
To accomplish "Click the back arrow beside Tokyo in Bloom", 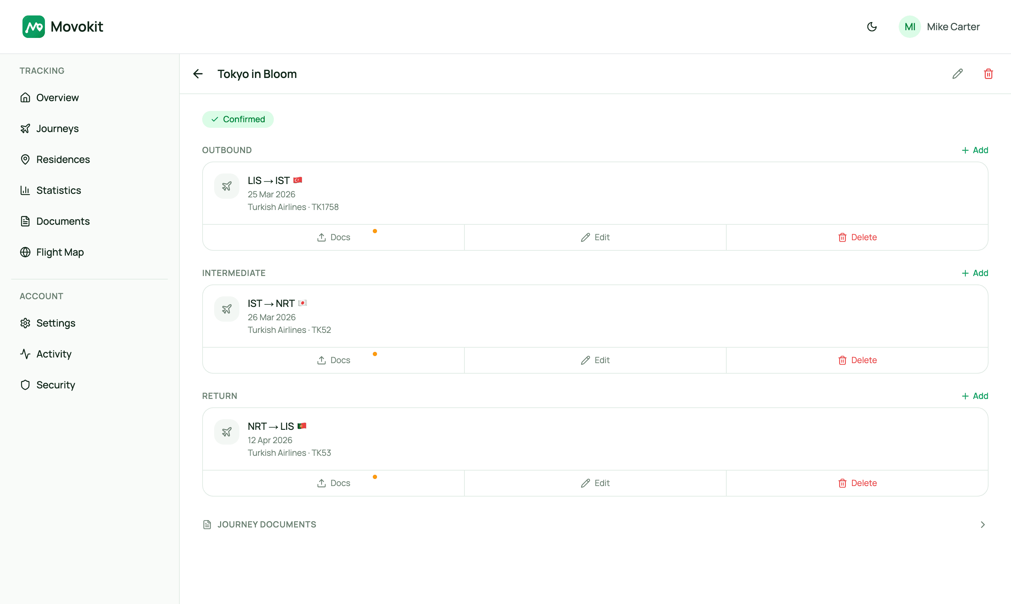I will 198,74.
